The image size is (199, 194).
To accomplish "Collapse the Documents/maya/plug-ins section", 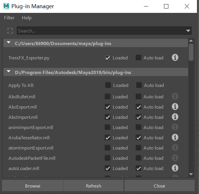I will coord(8,43).
